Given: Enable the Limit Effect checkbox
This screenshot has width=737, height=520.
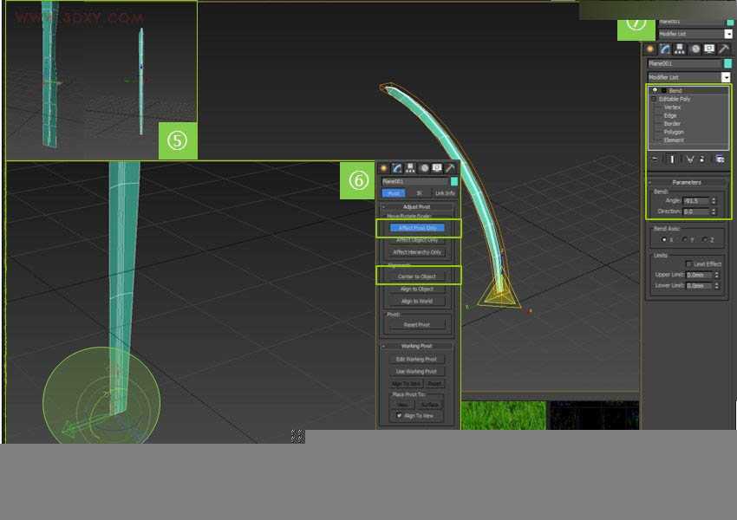Looking at the screenshot, I should (688, 264).
